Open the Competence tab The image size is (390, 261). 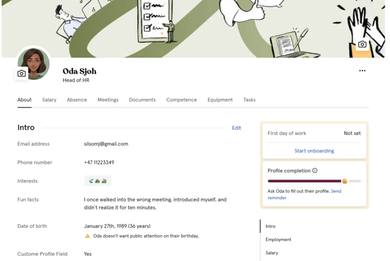[x=181, y=100]
